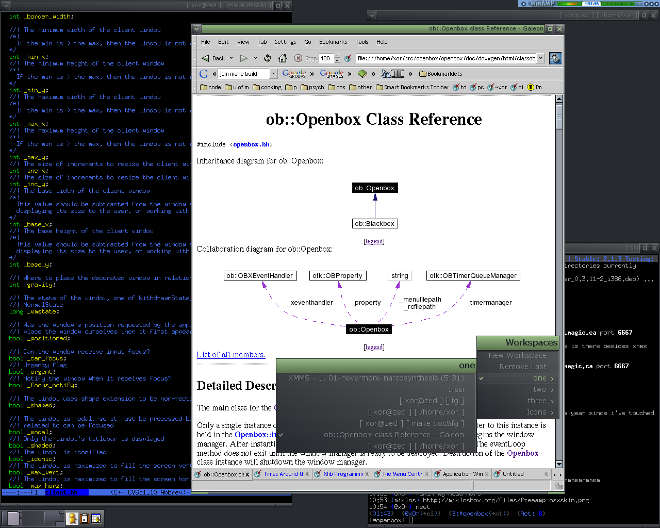Click the zoom percentage field showing 100
The height and width of the screenshot is (528, 660).
327,58
